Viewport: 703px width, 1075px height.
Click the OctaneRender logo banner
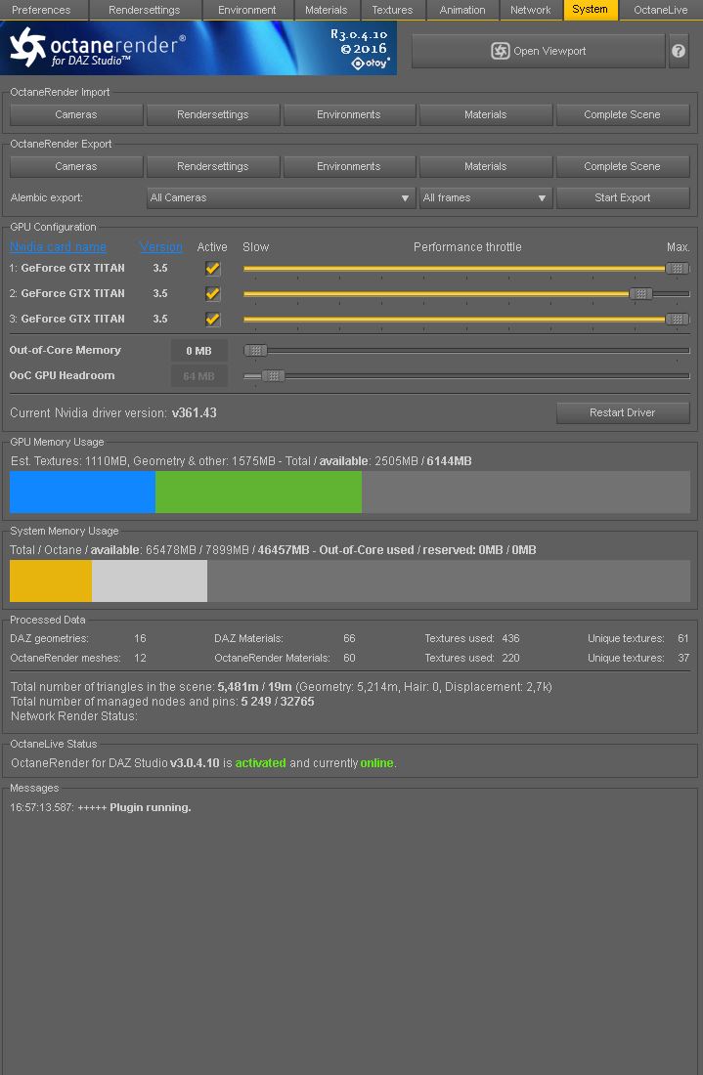pos(198,47)
